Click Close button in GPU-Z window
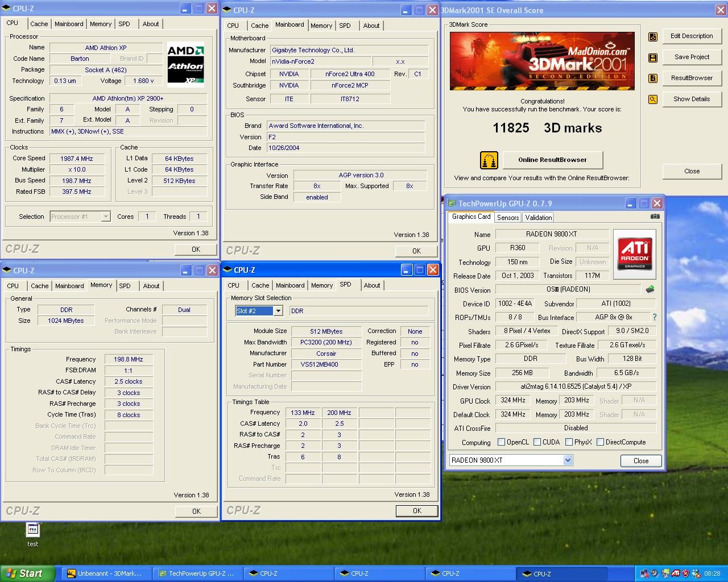The height and width of the screenshot is (582, 728). (x=641, y=461)
